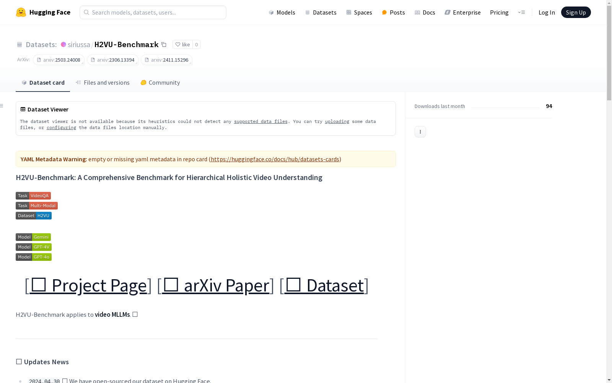Open arxiv:2306.13394 tag
612x383 pixels.
click(x=112, y=60)
